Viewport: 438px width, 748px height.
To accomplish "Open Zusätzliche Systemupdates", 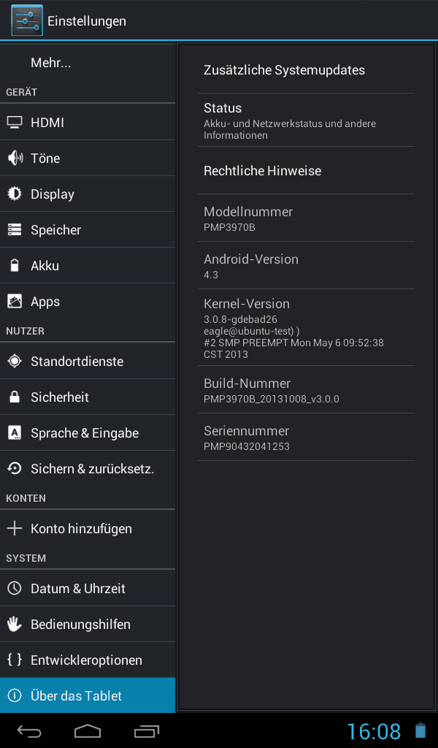I will [306, 70].
